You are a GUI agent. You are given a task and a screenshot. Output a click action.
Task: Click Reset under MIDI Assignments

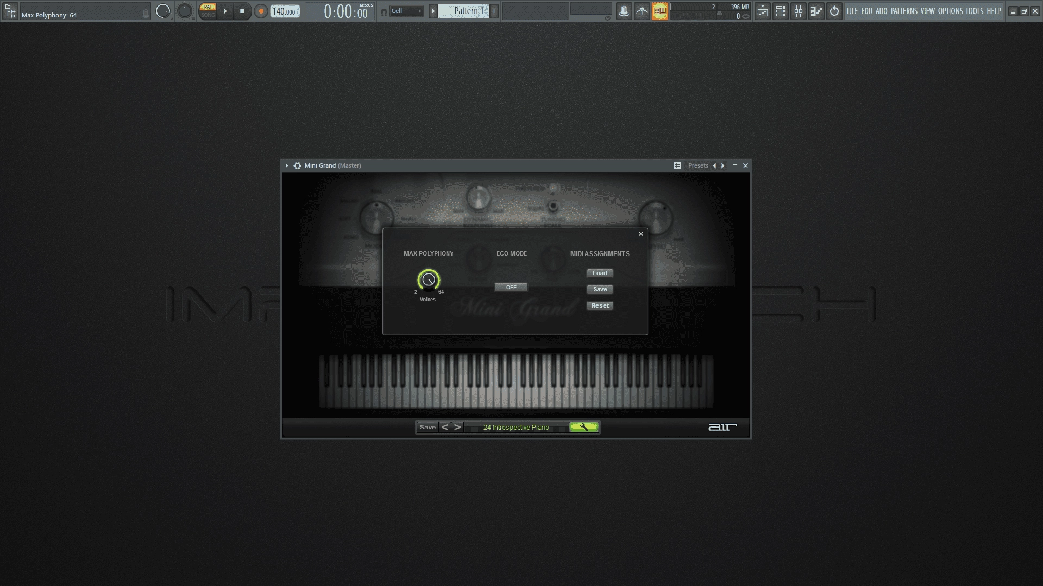coord(600,305)
